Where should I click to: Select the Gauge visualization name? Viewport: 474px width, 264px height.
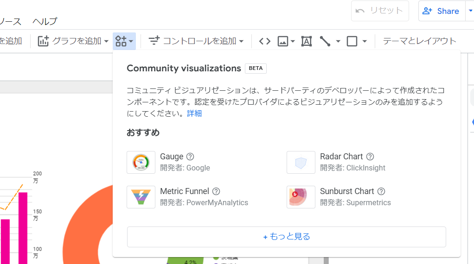click(172, 157)
